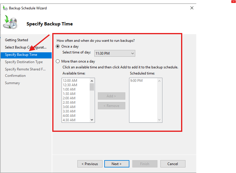Cancel the backup schedule wizard

click(173, 164)
